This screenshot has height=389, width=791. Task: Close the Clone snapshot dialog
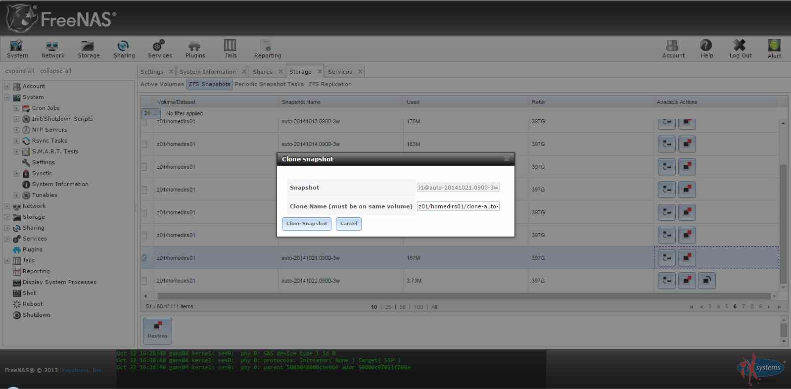point(507,159)
